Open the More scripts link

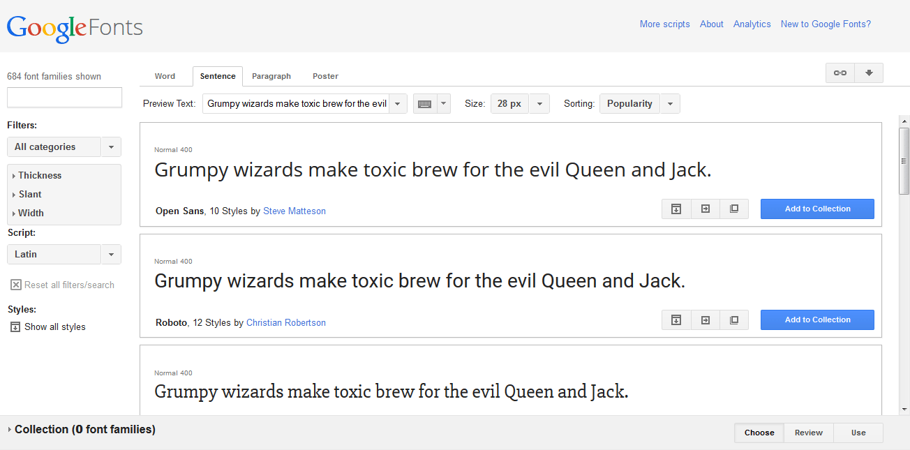click(x=665, y=24)
